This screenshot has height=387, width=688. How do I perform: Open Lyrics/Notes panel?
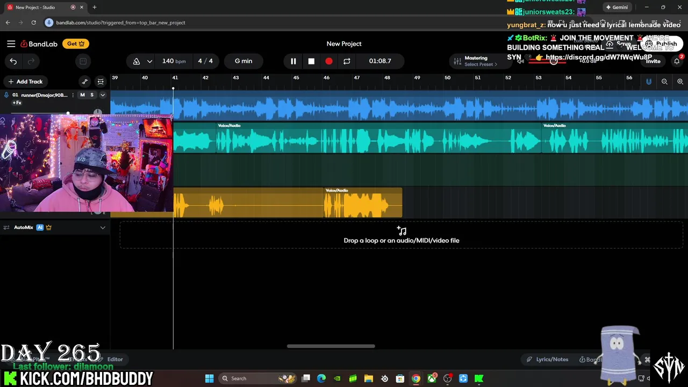547,359
